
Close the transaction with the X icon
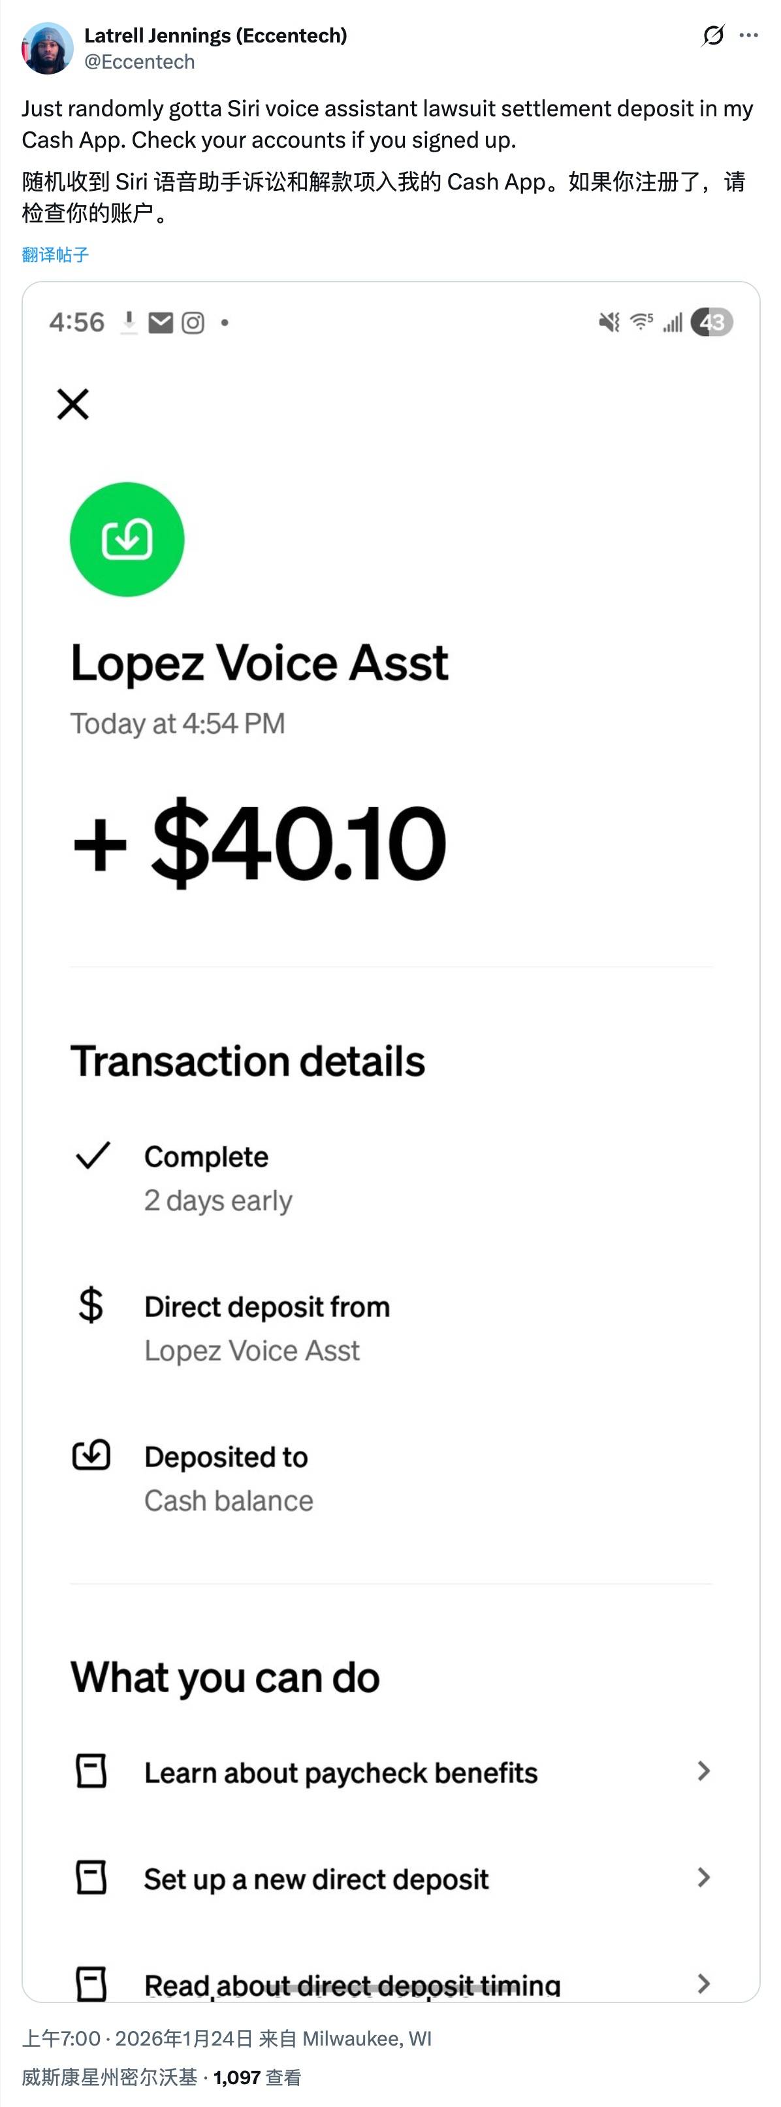(x=72, y=404)
